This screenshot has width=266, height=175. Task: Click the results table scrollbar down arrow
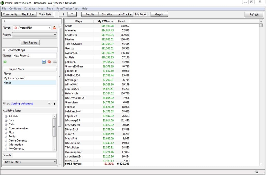point(261,164)
